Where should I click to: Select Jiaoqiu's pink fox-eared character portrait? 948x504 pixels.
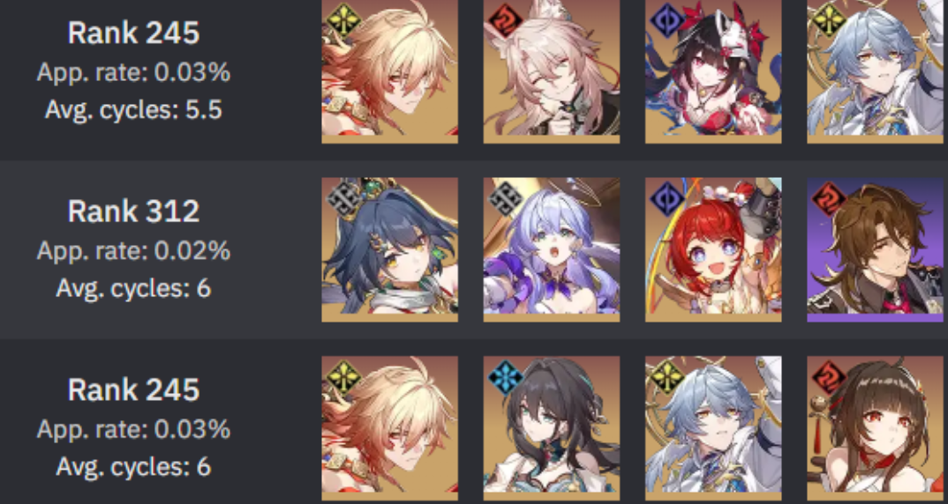552,71
